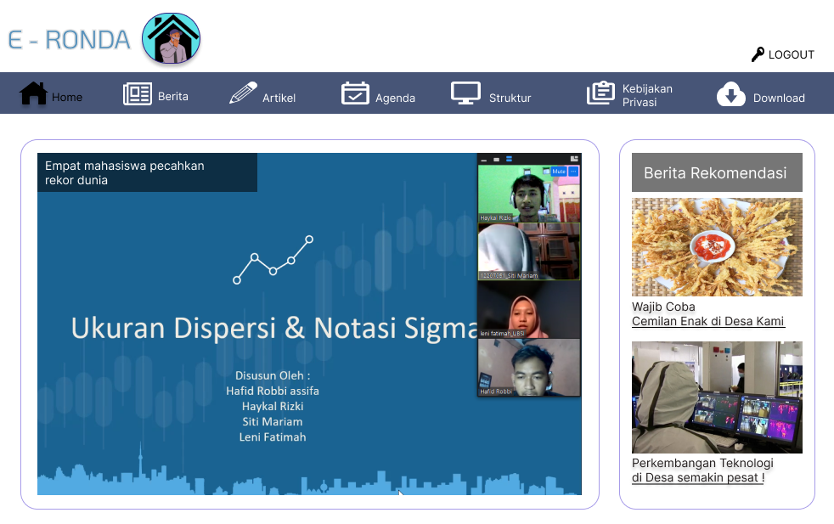Click the Mute button on Haykal's video
Image resolution: width=834 pixels, height=524 pixels.
point(558,172)
